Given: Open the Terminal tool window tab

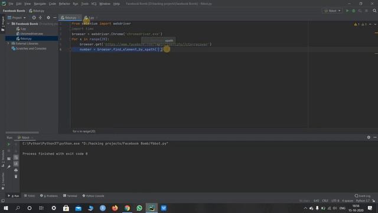Looking at the screenshot, I should tap(70, 196).
